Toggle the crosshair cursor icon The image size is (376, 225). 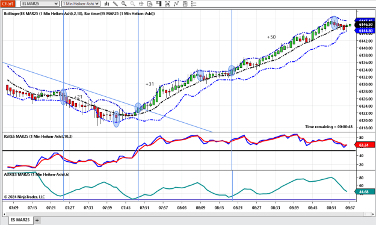[141, 4]
